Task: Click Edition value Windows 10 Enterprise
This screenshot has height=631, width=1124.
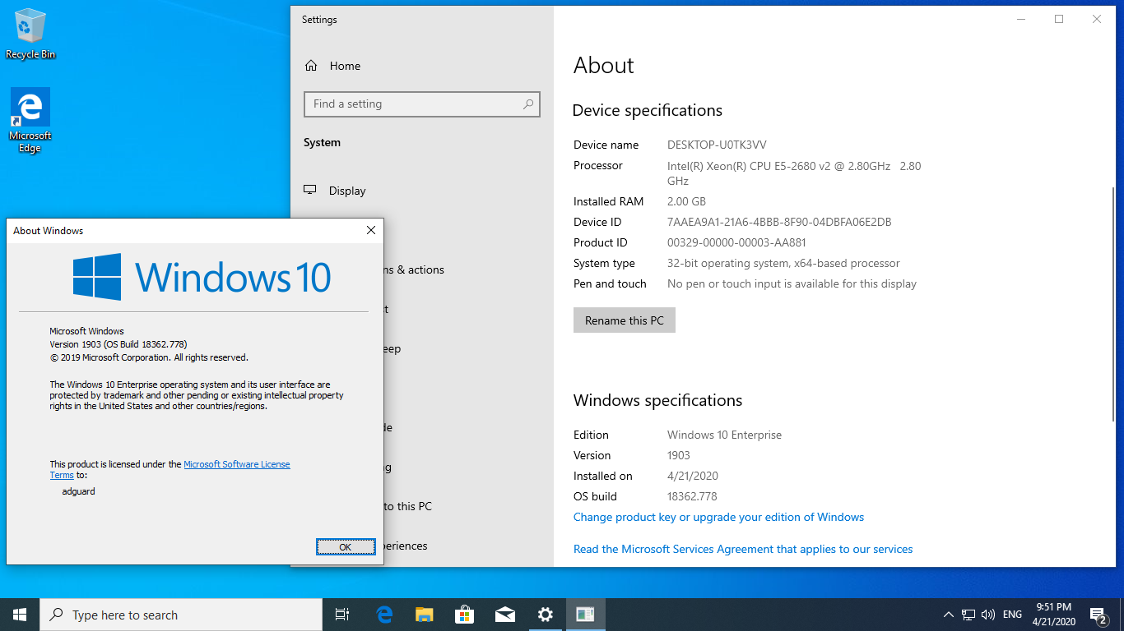Action: point(724,435)
